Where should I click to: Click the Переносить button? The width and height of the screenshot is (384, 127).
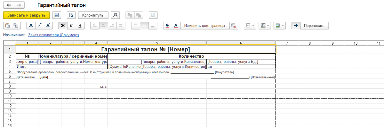314,26
